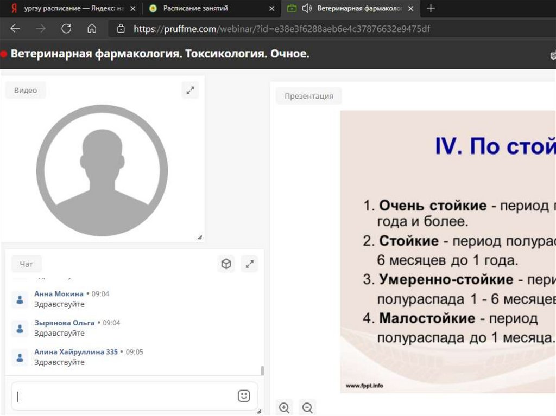Click the chat scrollbar thumb
Image resolution: width=556 pixels, height=416 pixels.
click(263, 370)
